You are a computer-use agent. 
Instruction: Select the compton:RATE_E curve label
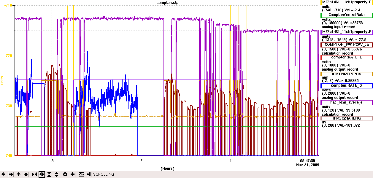(x=347, y=57)
